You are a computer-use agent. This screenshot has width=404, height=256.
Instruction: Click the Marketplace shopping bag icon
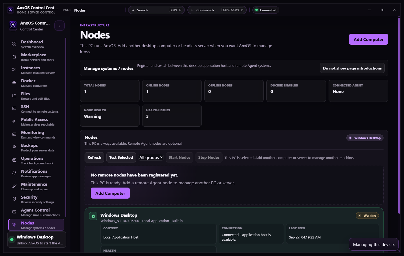[x=14, y=57]
